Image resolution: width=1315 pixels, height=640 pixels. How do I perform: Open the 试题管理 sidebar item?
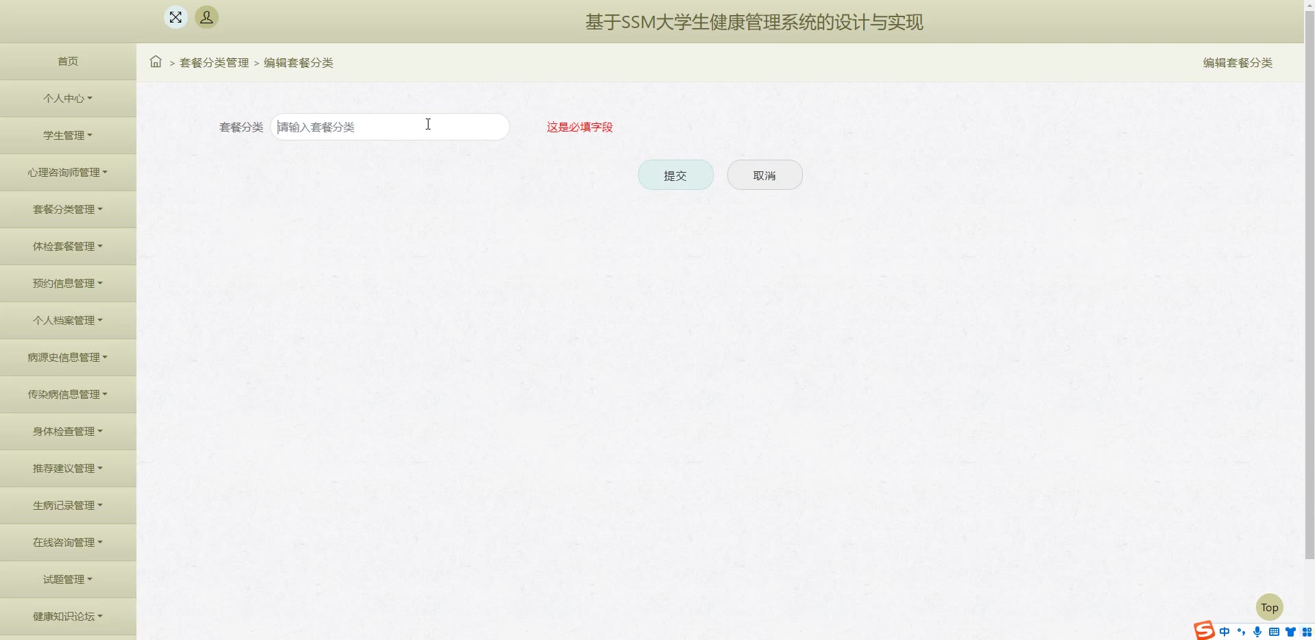click(x=68, y=580)
